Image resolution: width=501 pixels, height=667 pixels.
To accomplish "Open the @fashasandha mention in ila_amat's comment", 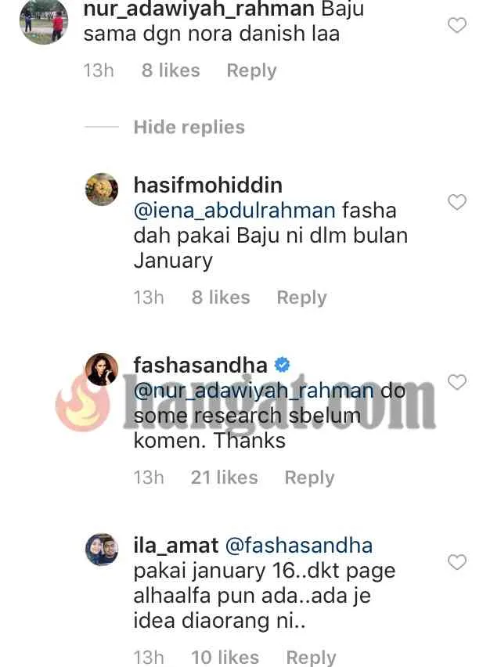I will tap(298, 546).
